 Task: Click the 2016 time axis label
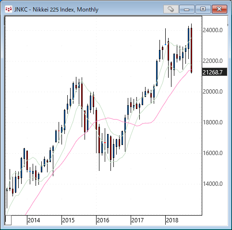(x=103, y=220)
